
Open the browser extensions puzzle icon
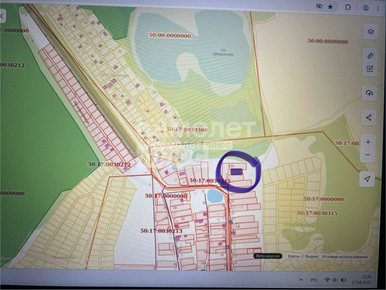point(348,7)
